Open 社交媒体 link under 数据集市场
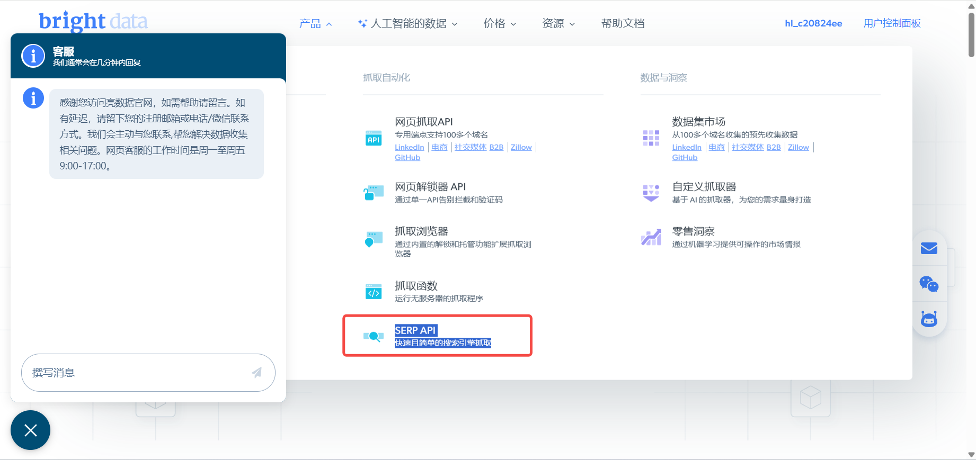The height and width of the screenshot is (460, 976). (748, 147)
